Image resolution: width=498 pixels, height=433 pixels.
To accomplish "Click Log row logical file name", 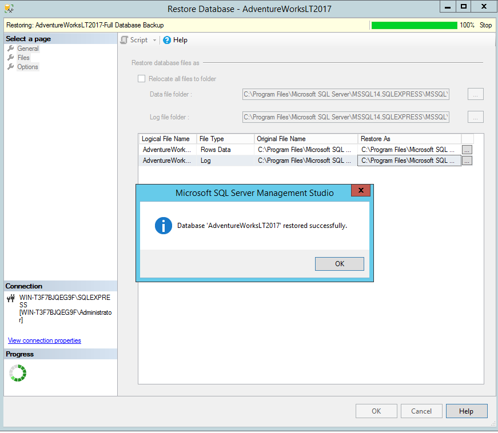I will tap(168, 161).
